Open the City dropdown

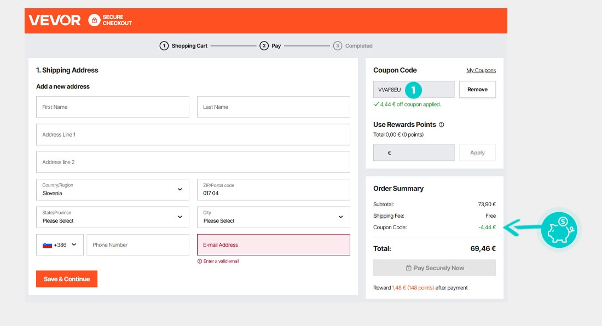[x=273, y=217]
